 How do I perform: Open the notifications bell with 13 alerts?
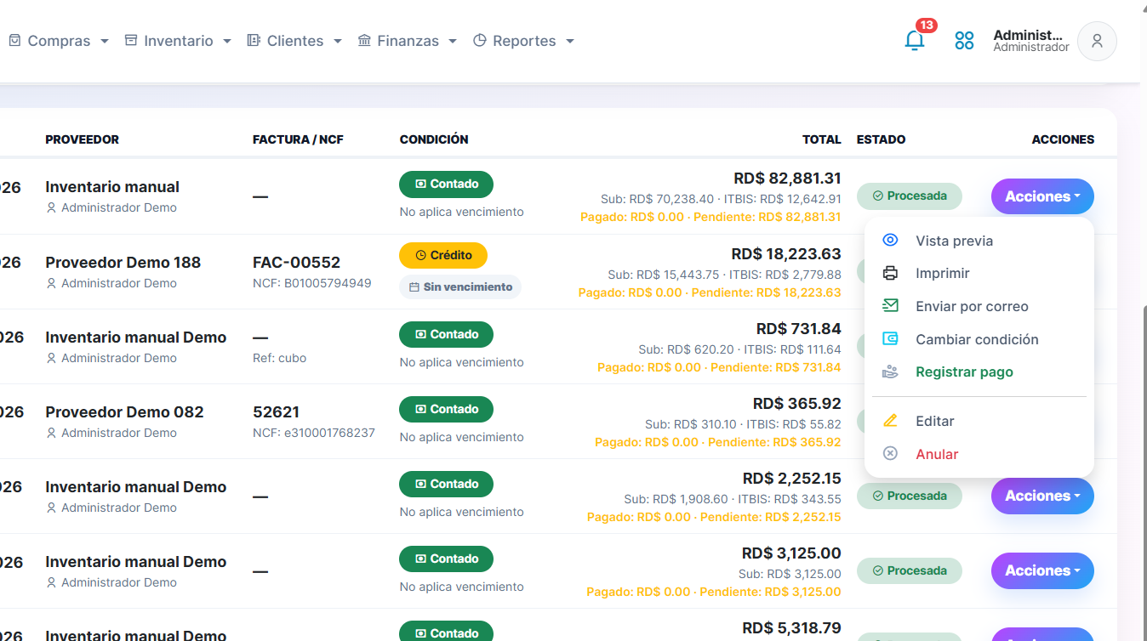coord(915,40)
